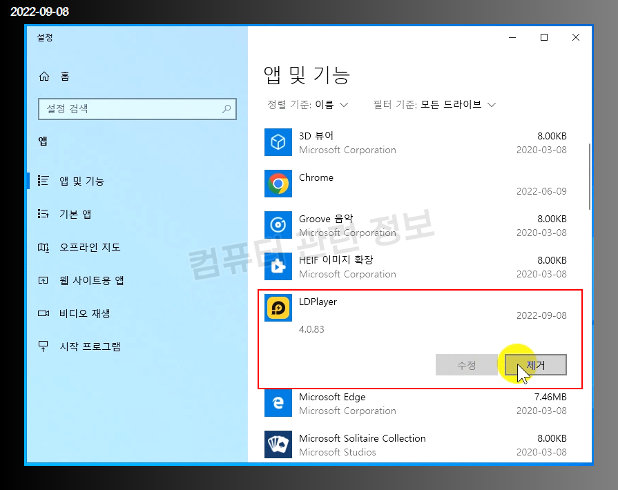This screenshot has width=618, height=490.
Task: Click the 앱 및 기능 sidebar list icon
Action: tap(43, 181)
